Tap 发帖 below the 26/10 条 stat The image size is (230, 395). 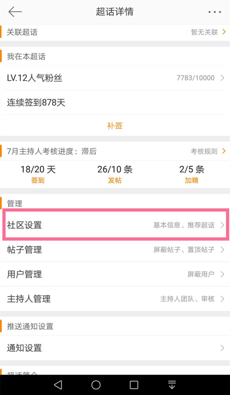click(x=115, y=180)
